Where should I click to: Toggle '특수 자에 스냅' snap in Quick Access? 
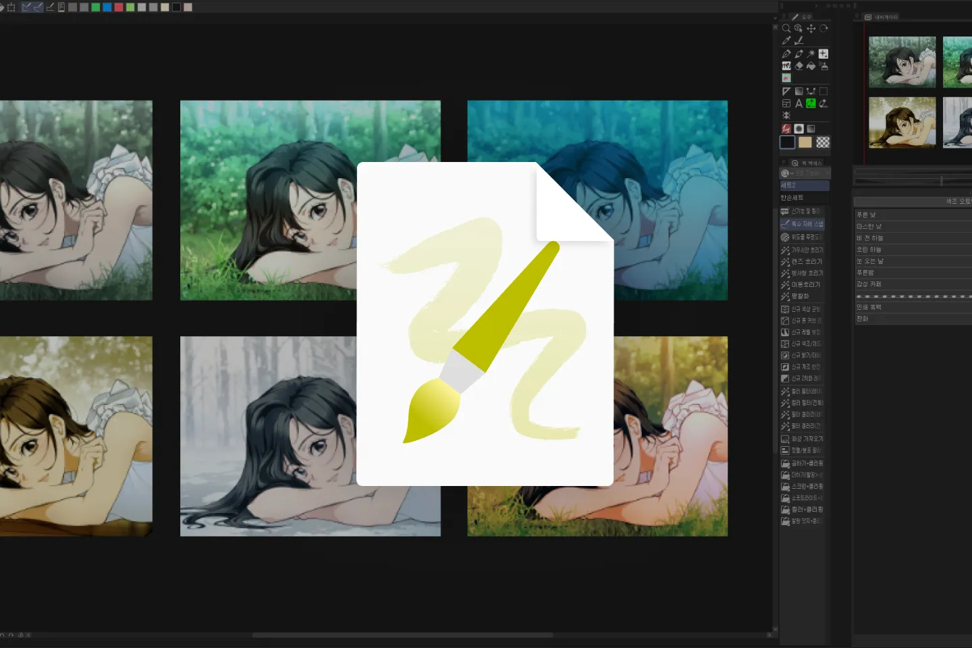tap(802, 223)
